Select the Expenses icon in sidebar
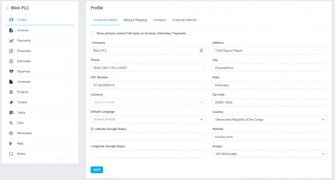Viewport: 335px width, 180px height. [11, 71]
